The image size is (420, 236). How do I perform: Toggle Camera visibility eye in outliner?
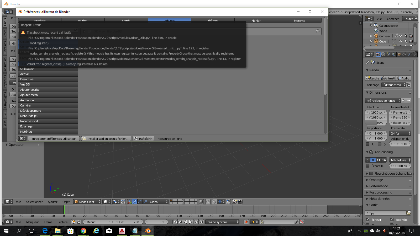[x=401, y=36]
